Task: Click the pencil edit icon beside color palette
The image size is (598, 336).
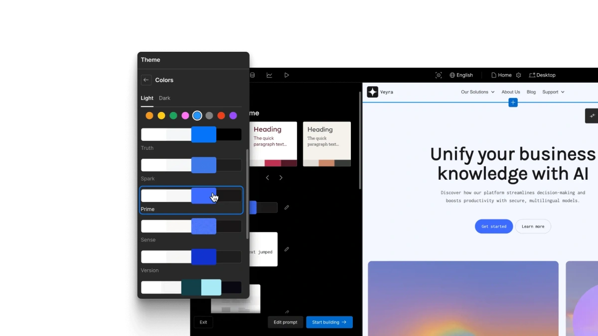Action: point(287,207)
